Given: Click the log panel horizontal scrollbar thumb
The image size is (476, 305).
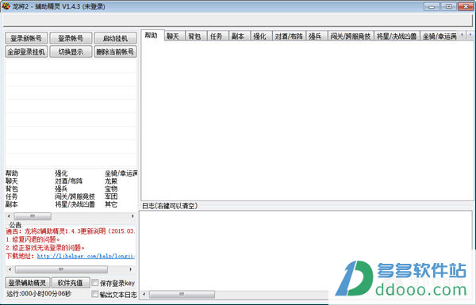Looking at the screenshot, I should tap(182, 294).
